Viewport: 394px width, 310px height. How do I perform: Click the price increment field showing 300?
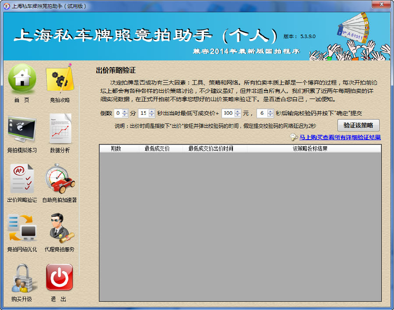pos(228,113)
